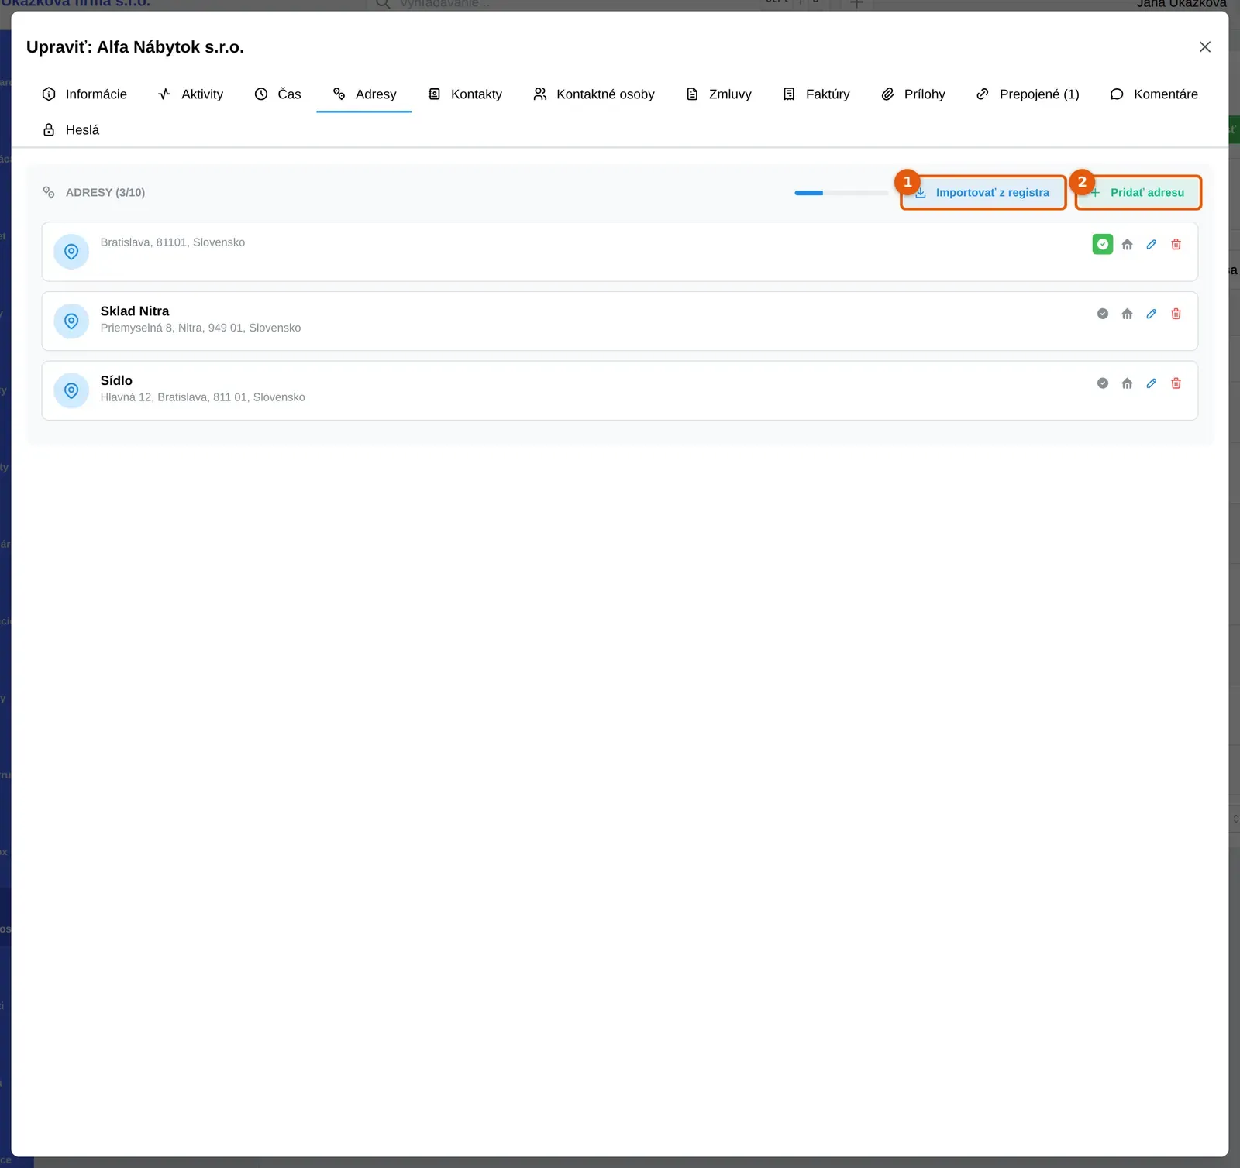Click Pridať adresu button
The image size is (1240, 1168).
(1138, 193)
